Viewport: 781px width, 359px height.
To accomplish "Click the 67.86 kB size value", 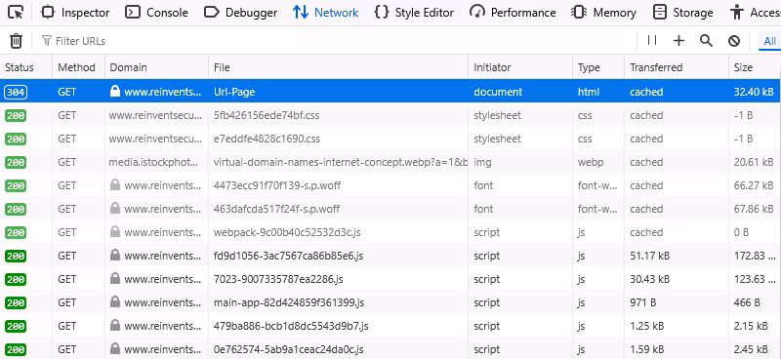I will (x=754, y=209).
